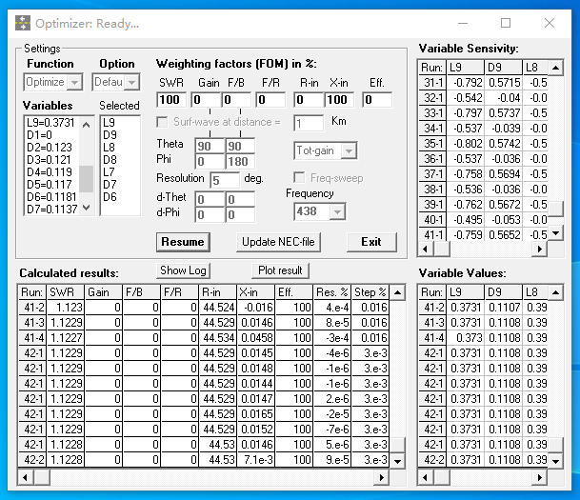The height and width of the screenshot is (500, 580).
Task: Click up arrow of Calculated results scrollbar
Action: [x=398, y=293]
